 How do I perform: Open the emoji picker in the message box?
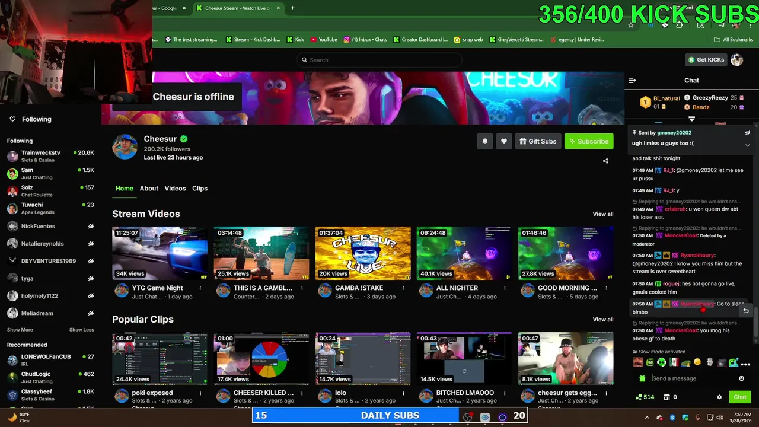point(741,378)
